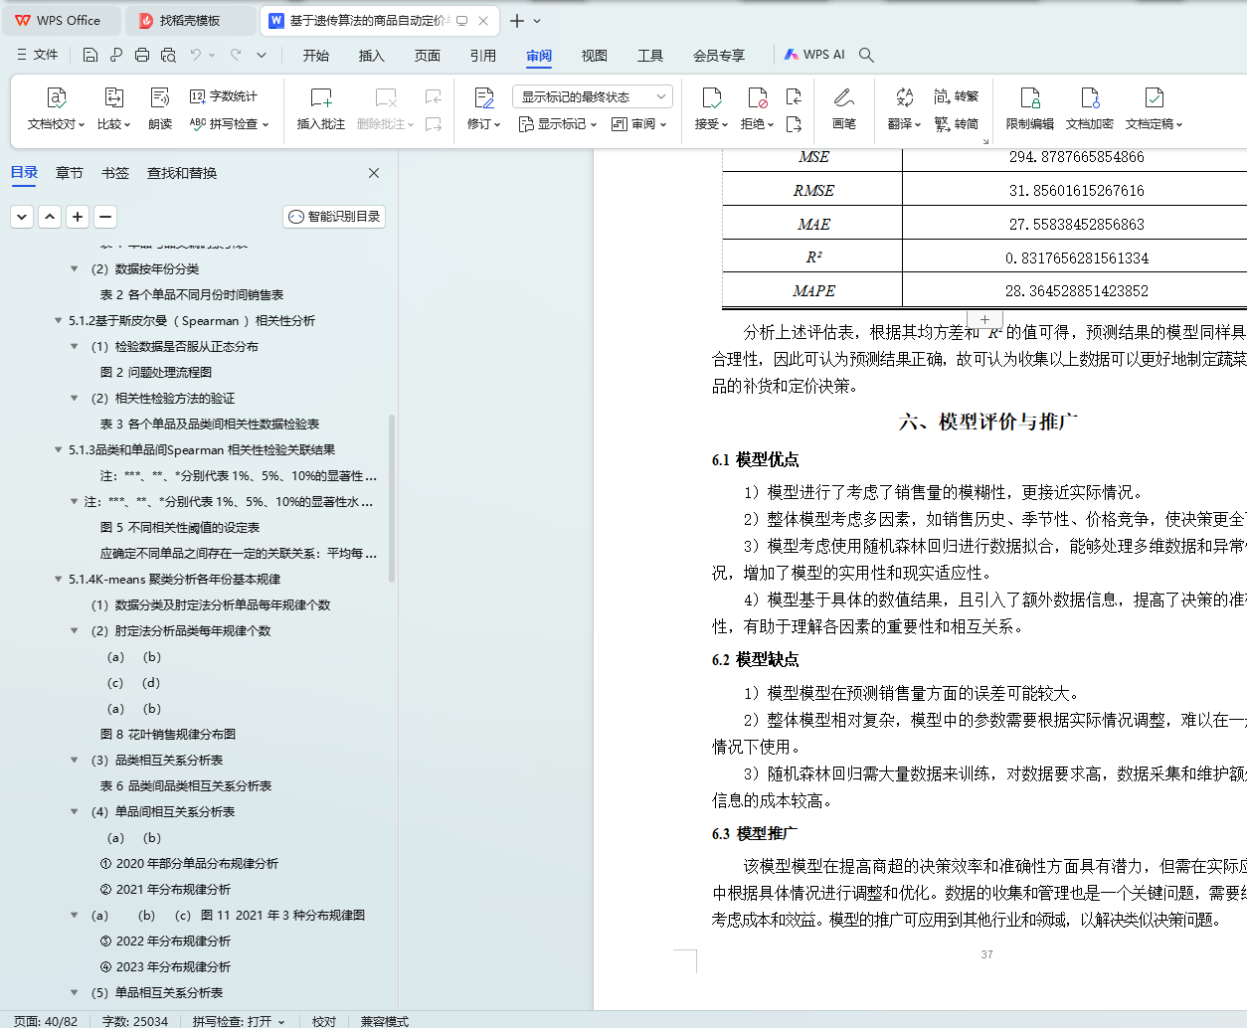
Task: Collapse the 5.1.2基于斯皮尔曼 outline node
Action: point(58,320)
